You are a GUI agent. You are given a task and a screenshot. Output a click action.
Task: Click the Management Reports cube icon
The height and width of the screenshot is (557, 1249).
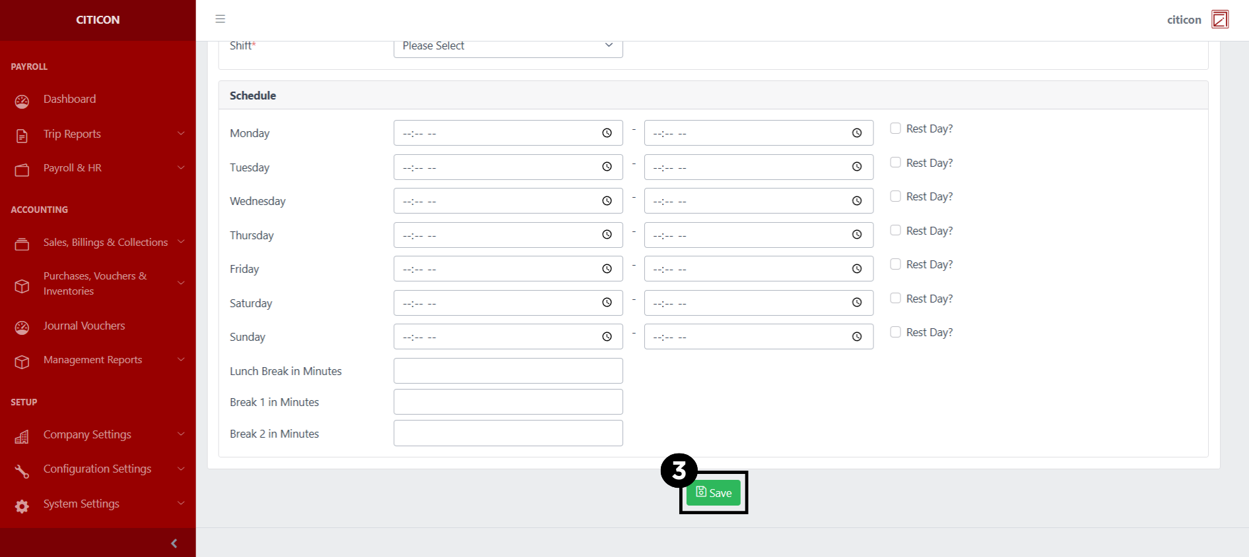pyautogui.click(x=22, y=362)
